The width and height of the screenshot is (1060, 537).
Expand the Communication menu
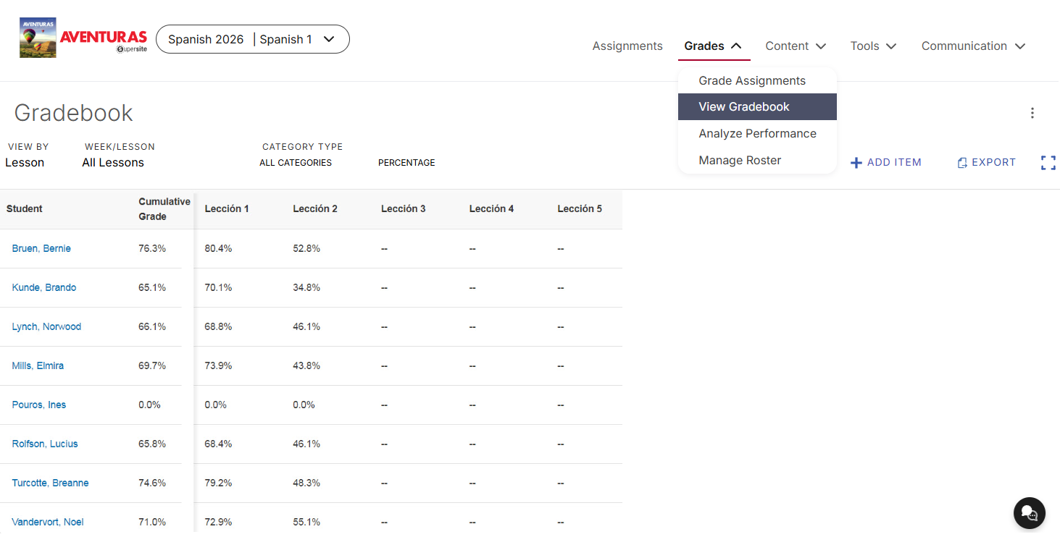[973, 46]
